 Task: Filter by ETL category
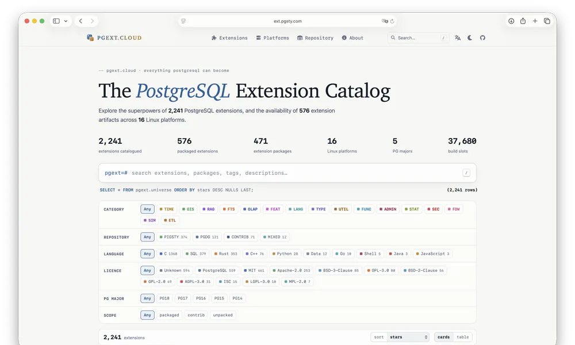pyautogui.click(x=170, y=220)
